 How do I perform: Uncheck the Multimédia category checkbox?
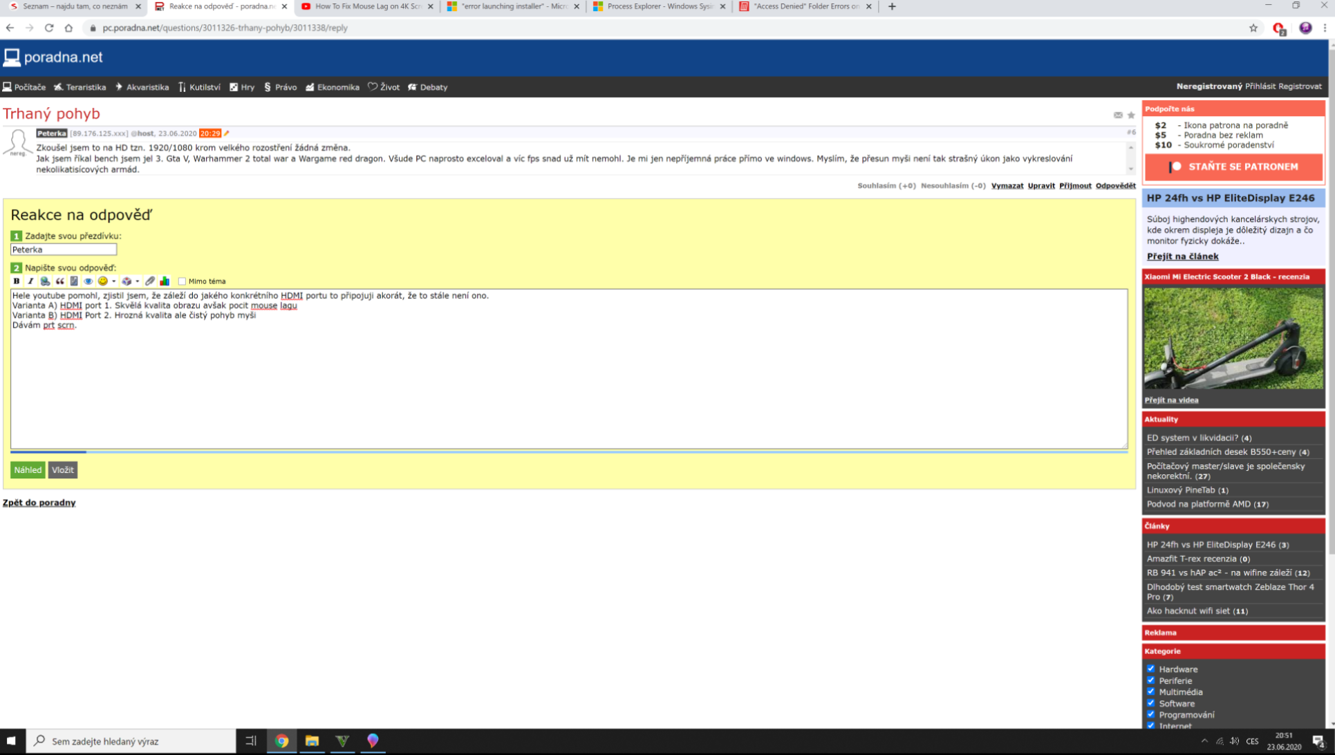(1151, 691)
